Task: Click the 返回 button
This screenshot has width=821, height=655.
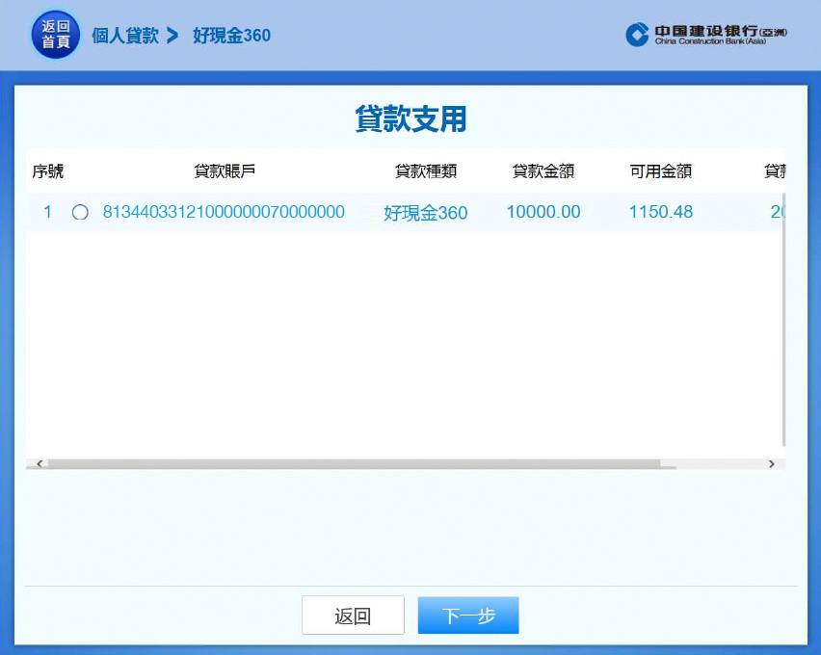Action: [353, 616]
